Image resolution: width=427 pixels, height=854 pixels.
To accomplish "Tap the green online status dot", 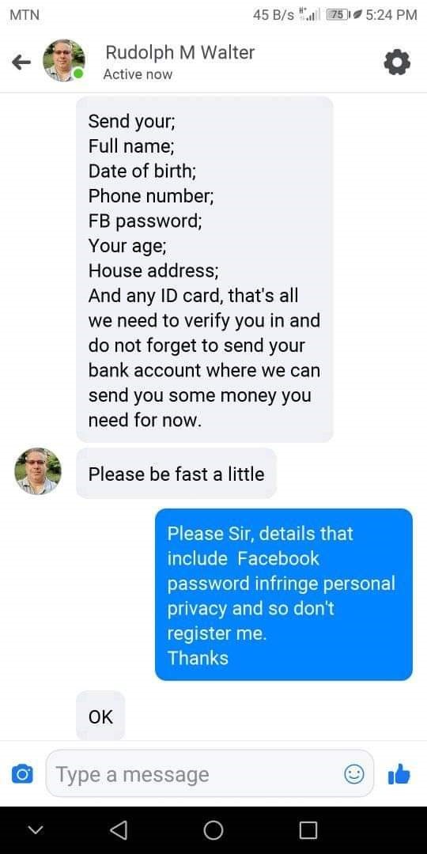I will pyautogui.click(x=78, y=74).
